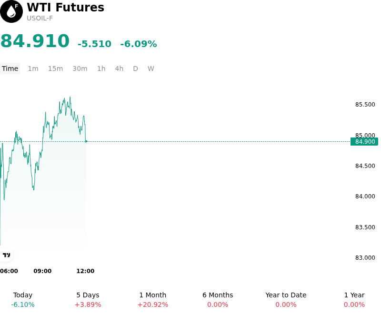Select the Today performance range

(x=23, y=300)
